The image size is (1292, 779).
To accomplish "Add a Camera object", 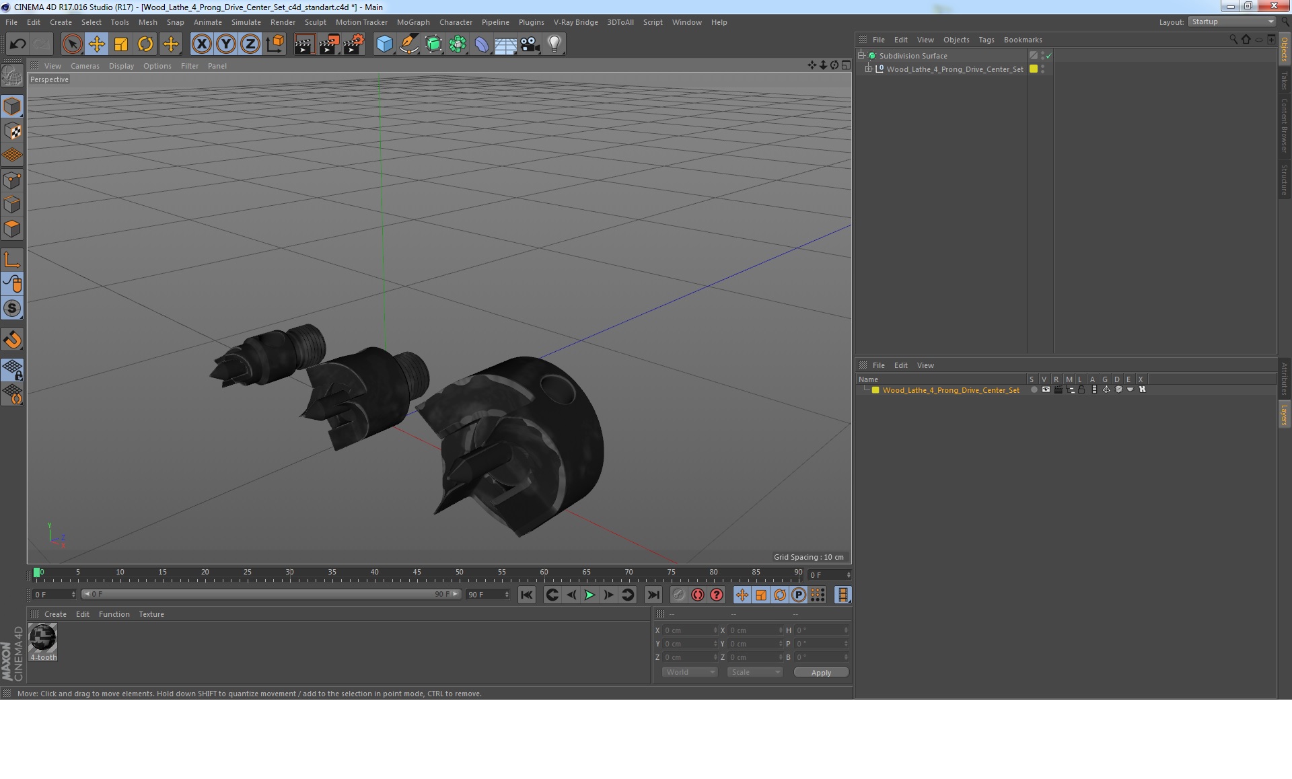I will pos(530,44).
